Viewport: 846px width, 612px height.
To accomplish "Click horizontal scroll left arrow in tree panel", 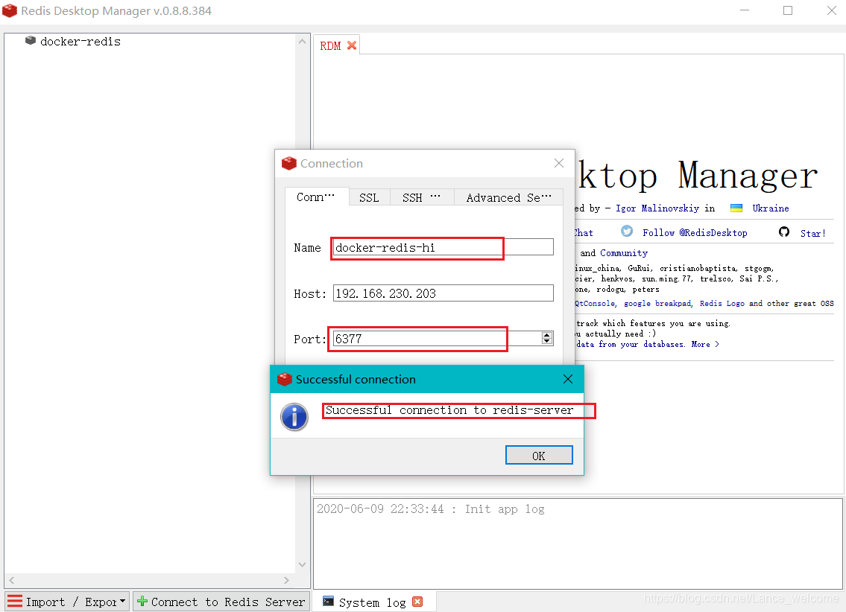I will tap(11, 580).
